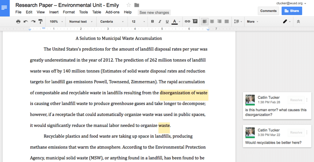Right align the text
Image resolution: width=314 pixels, height=162 pixels.
click(220, 22)
